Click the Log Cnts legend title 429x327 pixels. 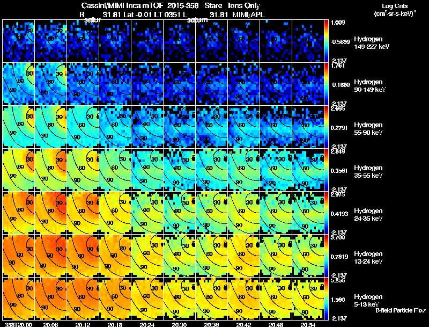click(395, 6)
